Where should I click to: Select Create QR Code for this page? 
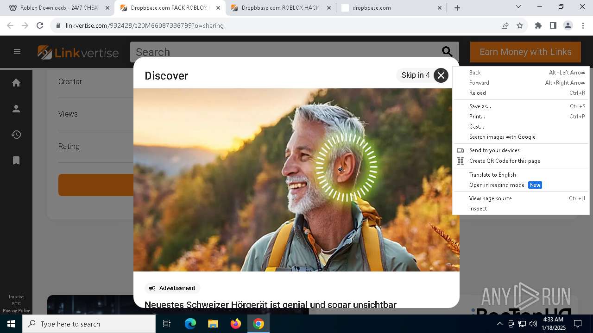click(521, 161)
